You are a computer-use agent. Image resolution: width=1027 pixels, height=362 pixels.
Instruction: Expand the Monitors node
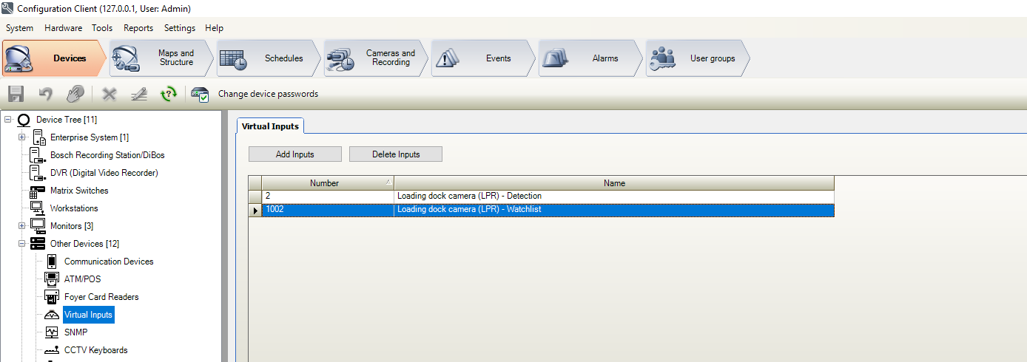pos(21,226)
